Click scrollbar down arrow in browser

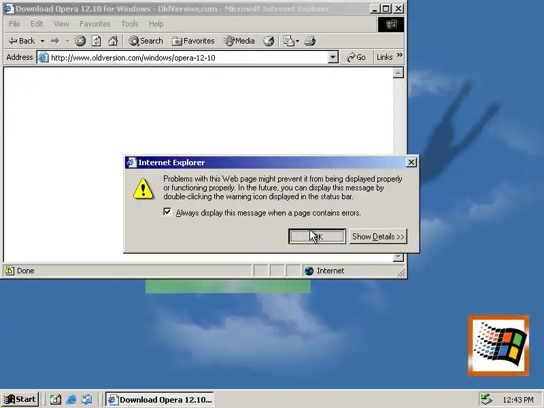click(x=398, y=257)
